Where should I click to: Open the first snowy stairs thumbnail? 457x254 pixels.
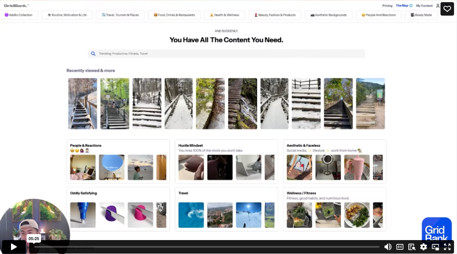point(83,103)
